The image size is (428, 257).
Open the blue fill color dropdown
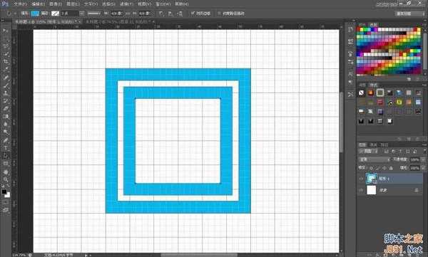click(x=35, y=13)
